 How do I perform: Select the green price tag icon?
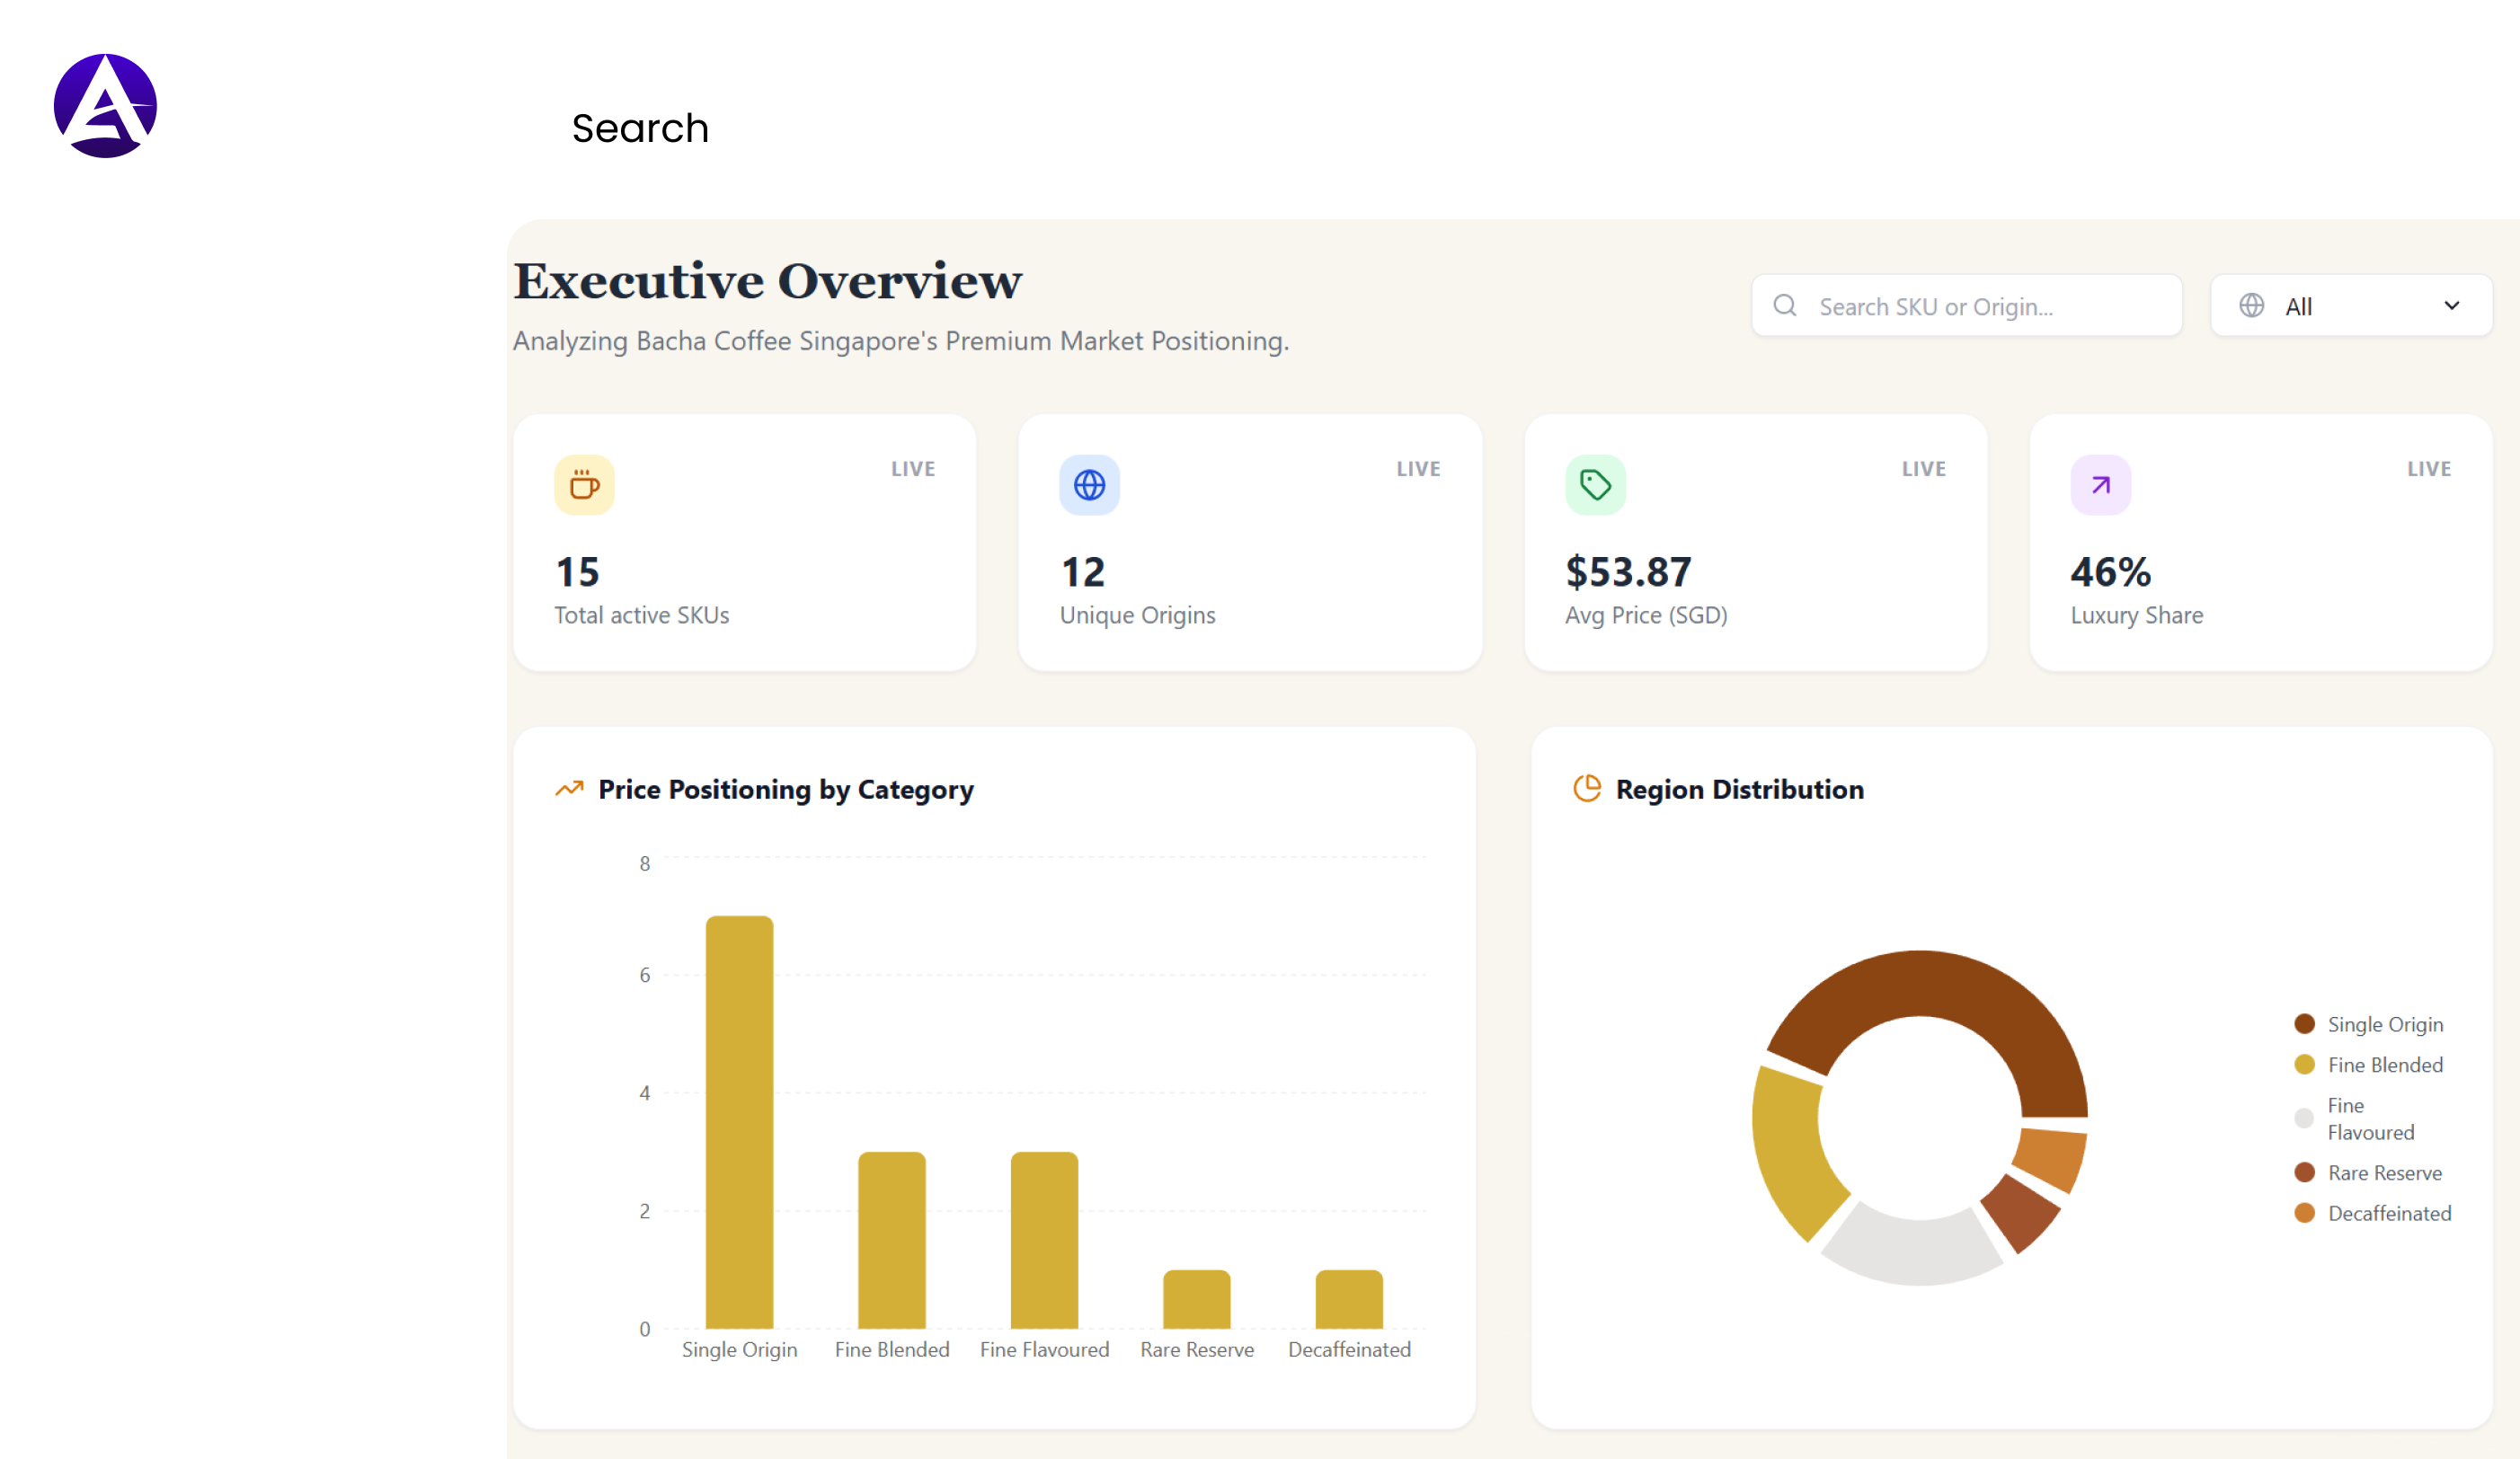tap(1595, 484)
